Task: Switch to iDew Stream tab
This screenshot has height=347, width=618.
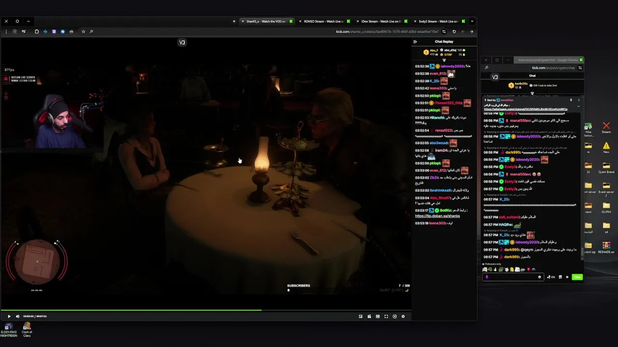Action: (x=382, y=21)
